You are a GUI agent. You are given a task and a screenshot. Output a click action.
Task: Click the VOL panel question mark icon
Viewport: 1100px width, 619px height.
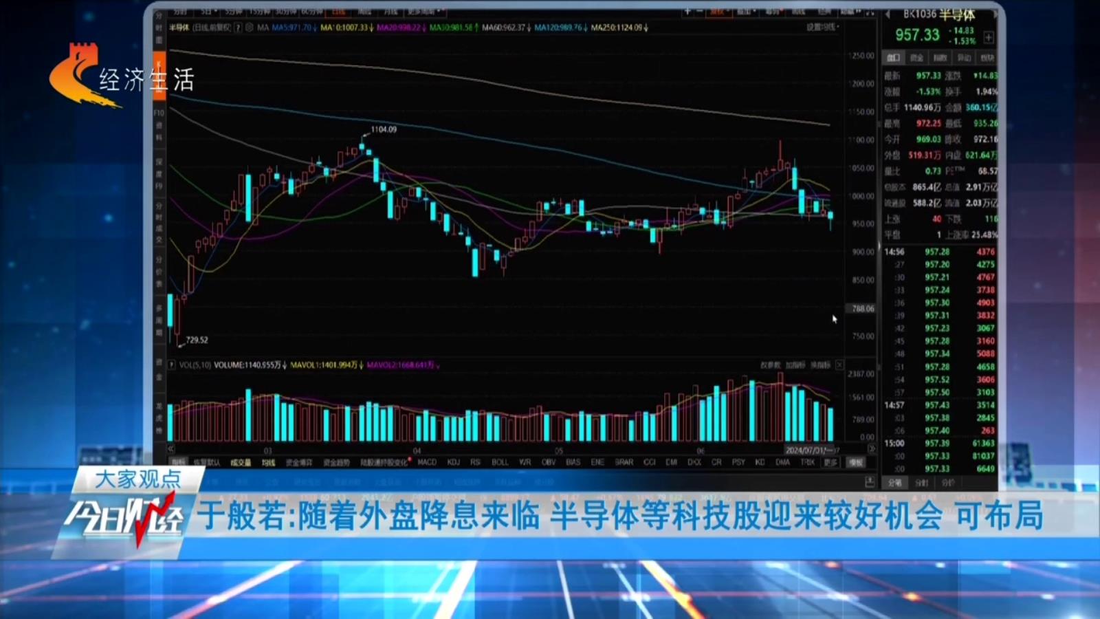tap(172, 365)
